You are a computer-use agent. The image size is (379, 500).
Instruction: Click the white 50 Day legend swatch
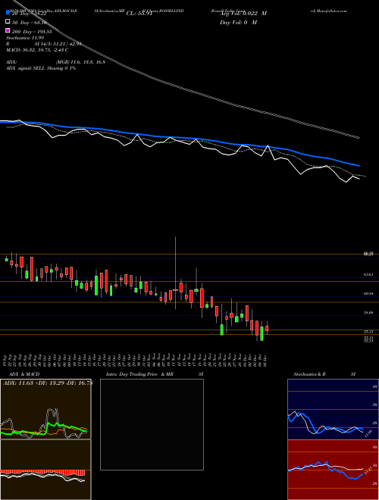pyautogui.click(x=8, y=22)
